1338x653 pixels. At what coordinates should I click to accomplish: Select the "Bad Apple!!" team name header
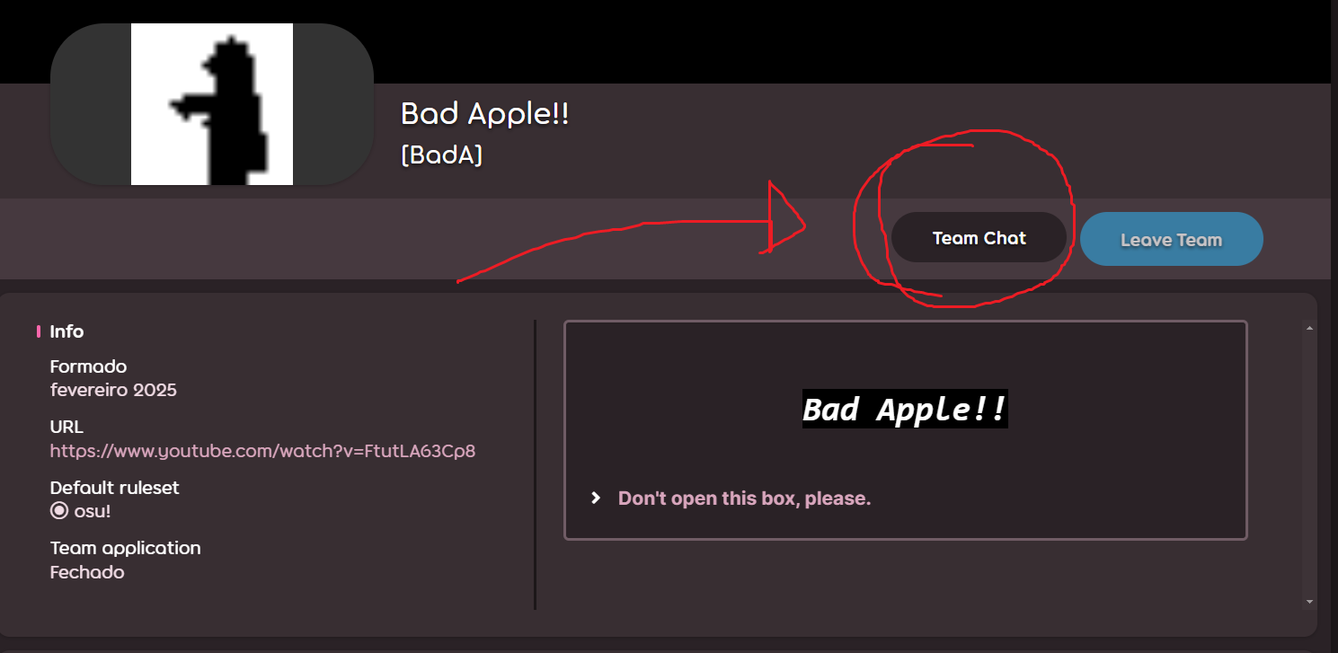[x=485, y=114]
